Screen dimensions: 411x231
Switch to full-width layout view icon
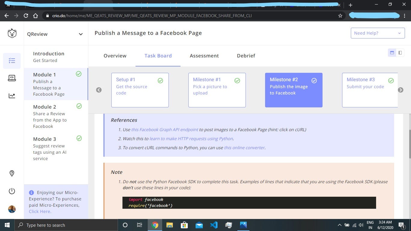click(392, 53)
